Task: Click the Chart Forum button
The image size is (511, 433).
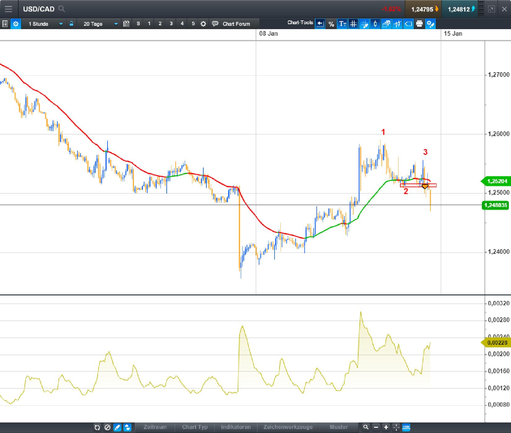Action: [236, 24]
